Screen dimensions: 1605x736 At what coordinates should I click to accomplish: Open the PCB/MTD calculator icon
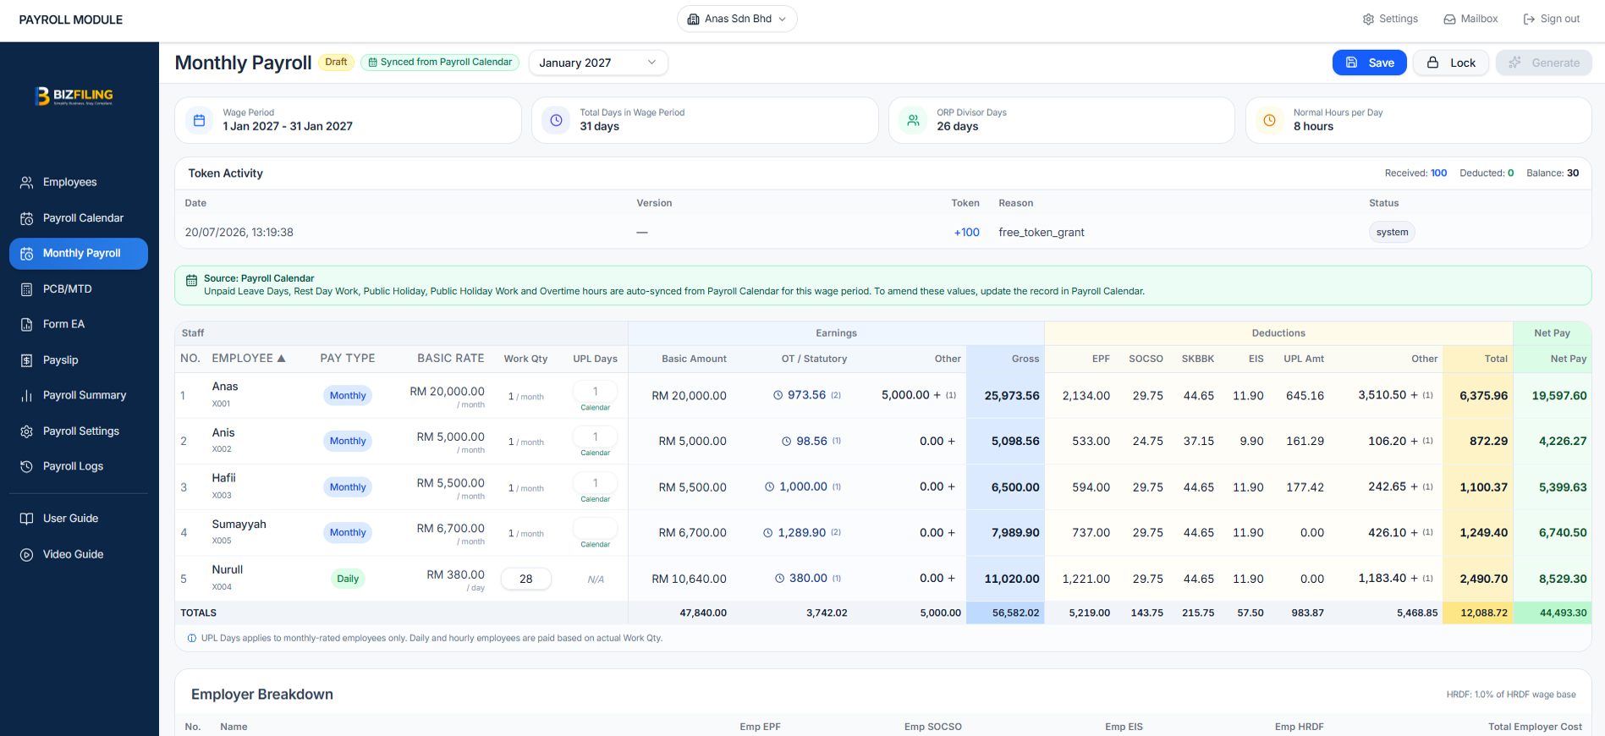pos(27,289)
